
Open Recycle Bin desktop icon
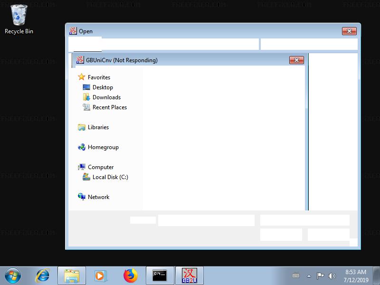19,15
